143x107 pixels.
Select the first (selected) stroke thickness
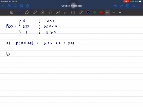(107, 12)
